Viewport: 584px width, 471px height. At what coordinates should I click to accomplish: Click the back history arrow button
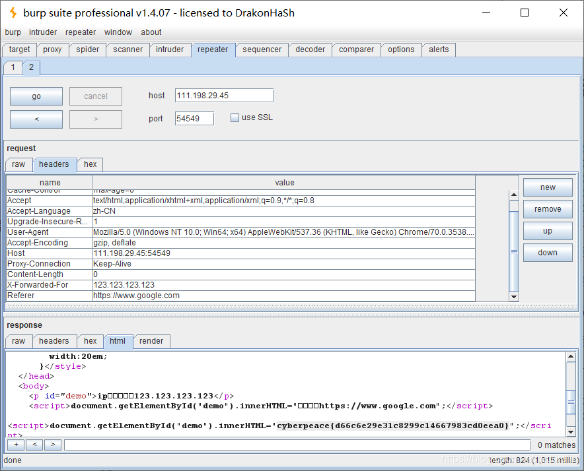pos(36,119)
